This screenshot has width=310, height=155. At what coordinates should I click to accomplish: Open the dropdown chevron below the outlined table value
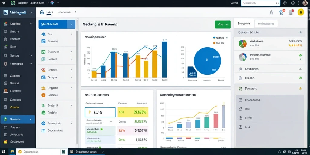[x=111, y=122]
